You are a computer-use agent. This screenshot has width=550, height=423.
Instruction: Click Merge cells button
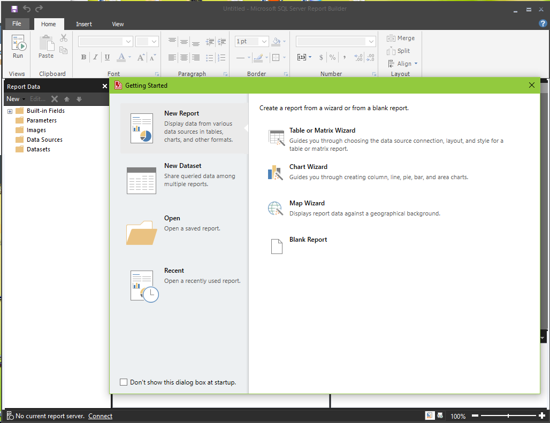pos(401,38)
